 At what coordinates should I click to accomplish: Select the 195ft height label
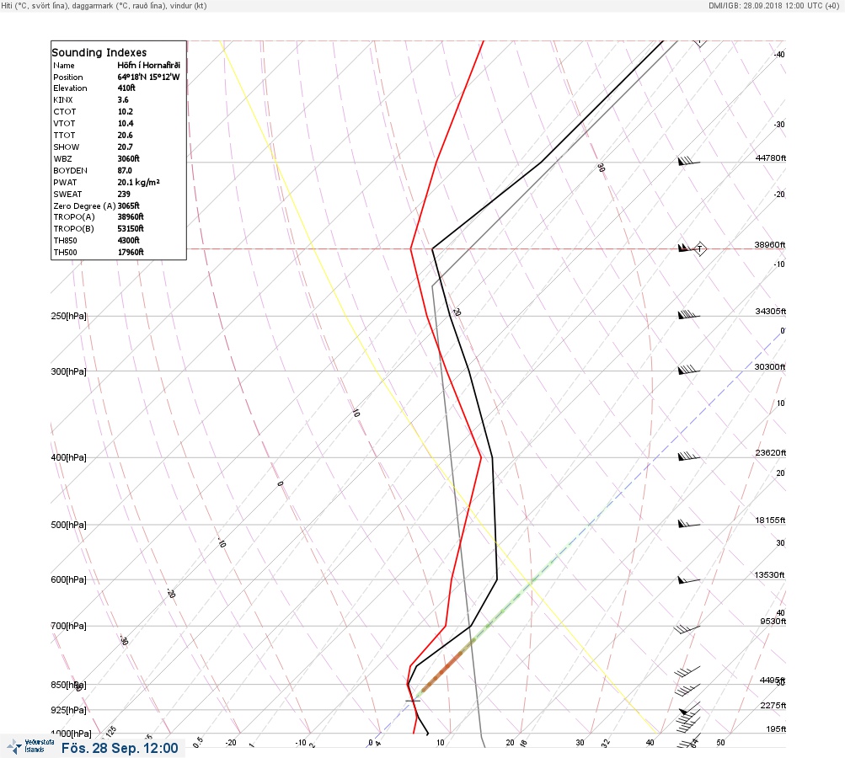[x=776, y=729]
